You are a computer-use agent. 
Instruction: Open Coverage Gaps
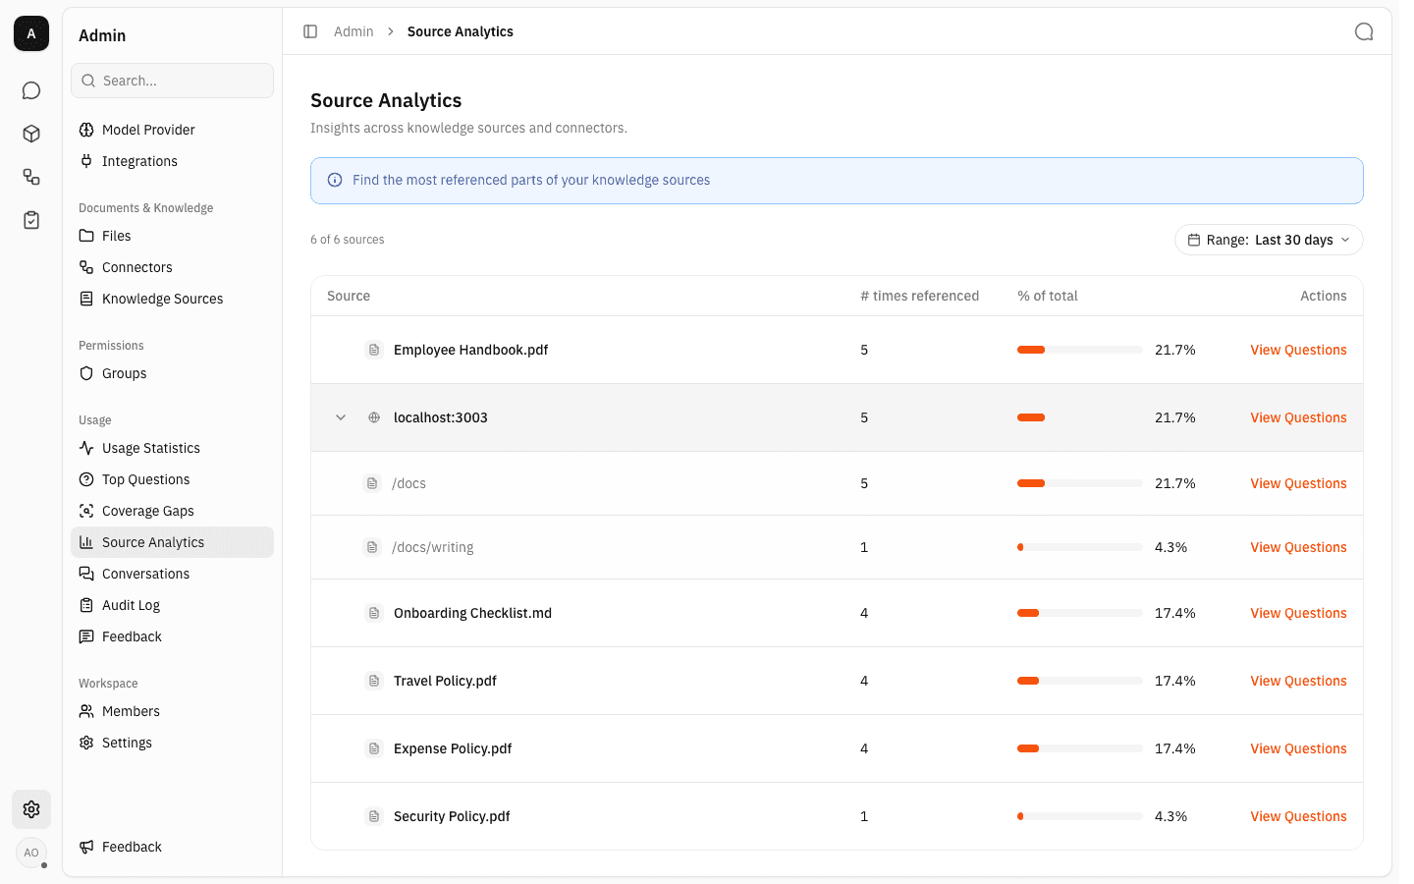click(x=172, y=511)
